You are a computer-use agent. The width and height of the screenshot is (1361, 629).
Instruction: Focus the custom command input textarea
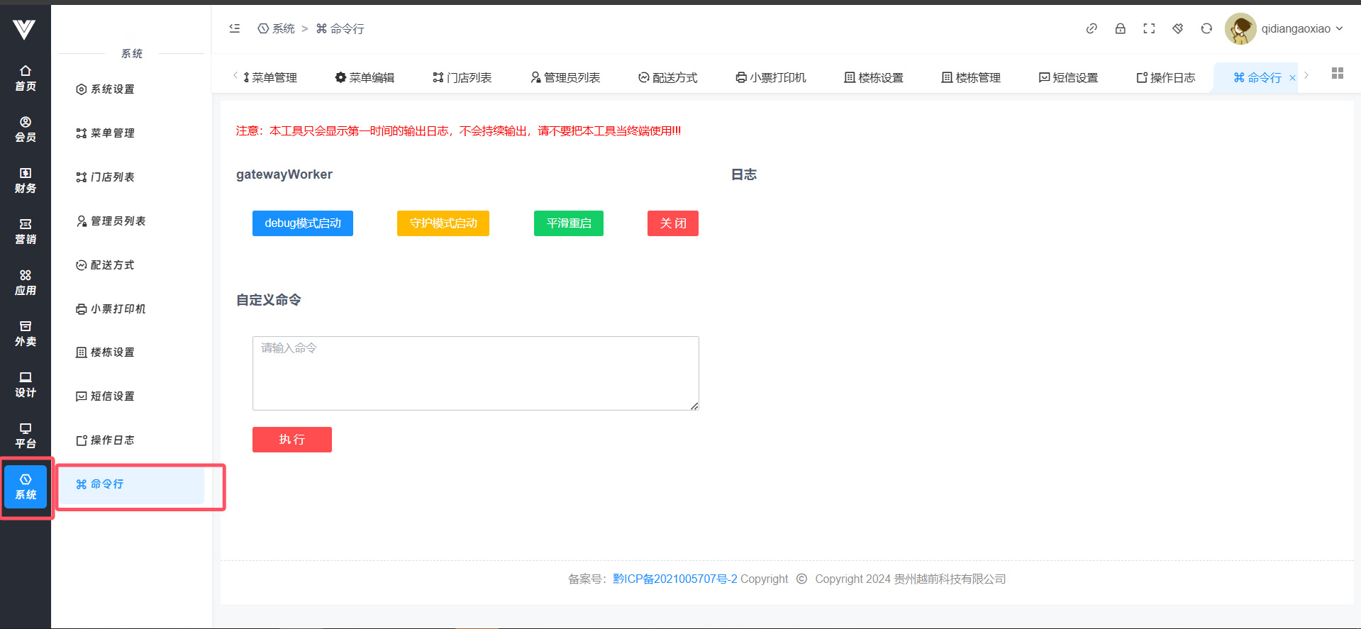[475, 373]
